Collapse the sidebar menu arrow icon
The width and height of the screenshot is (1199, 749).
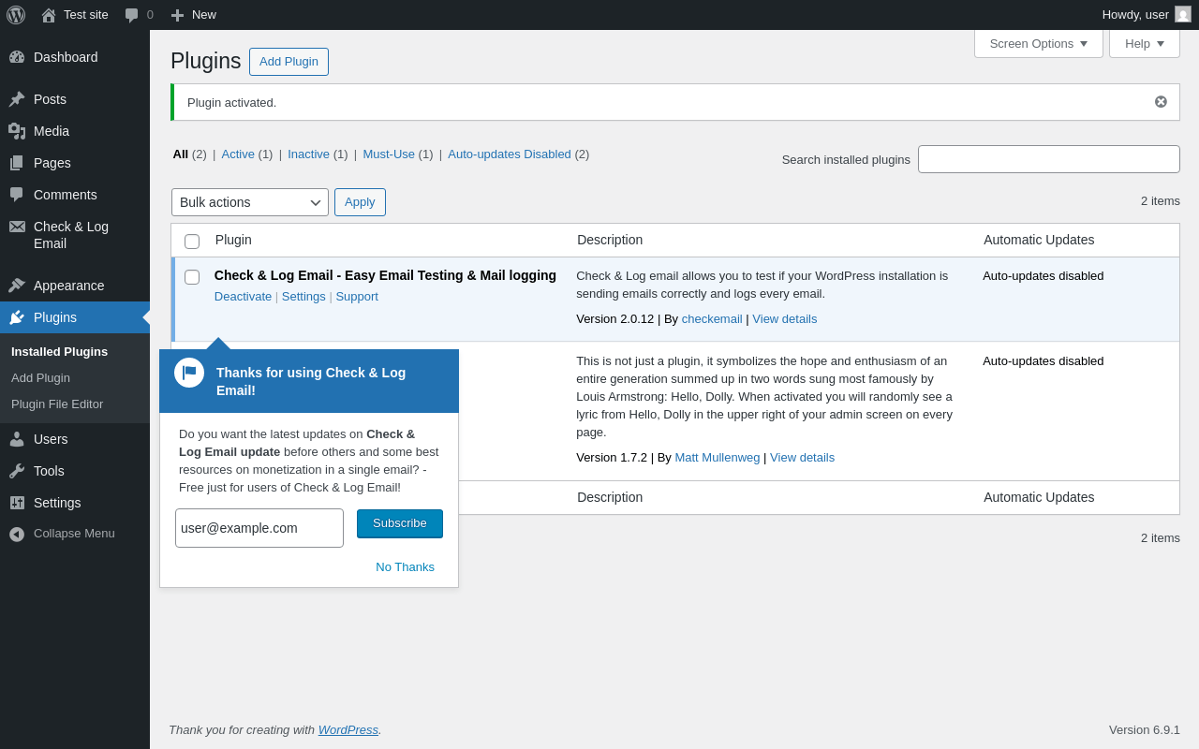click(17, 534)
